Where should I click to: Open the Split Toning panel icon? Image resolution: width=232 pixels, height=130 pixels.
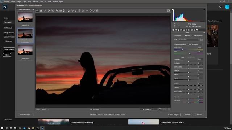tap(184, 30)
